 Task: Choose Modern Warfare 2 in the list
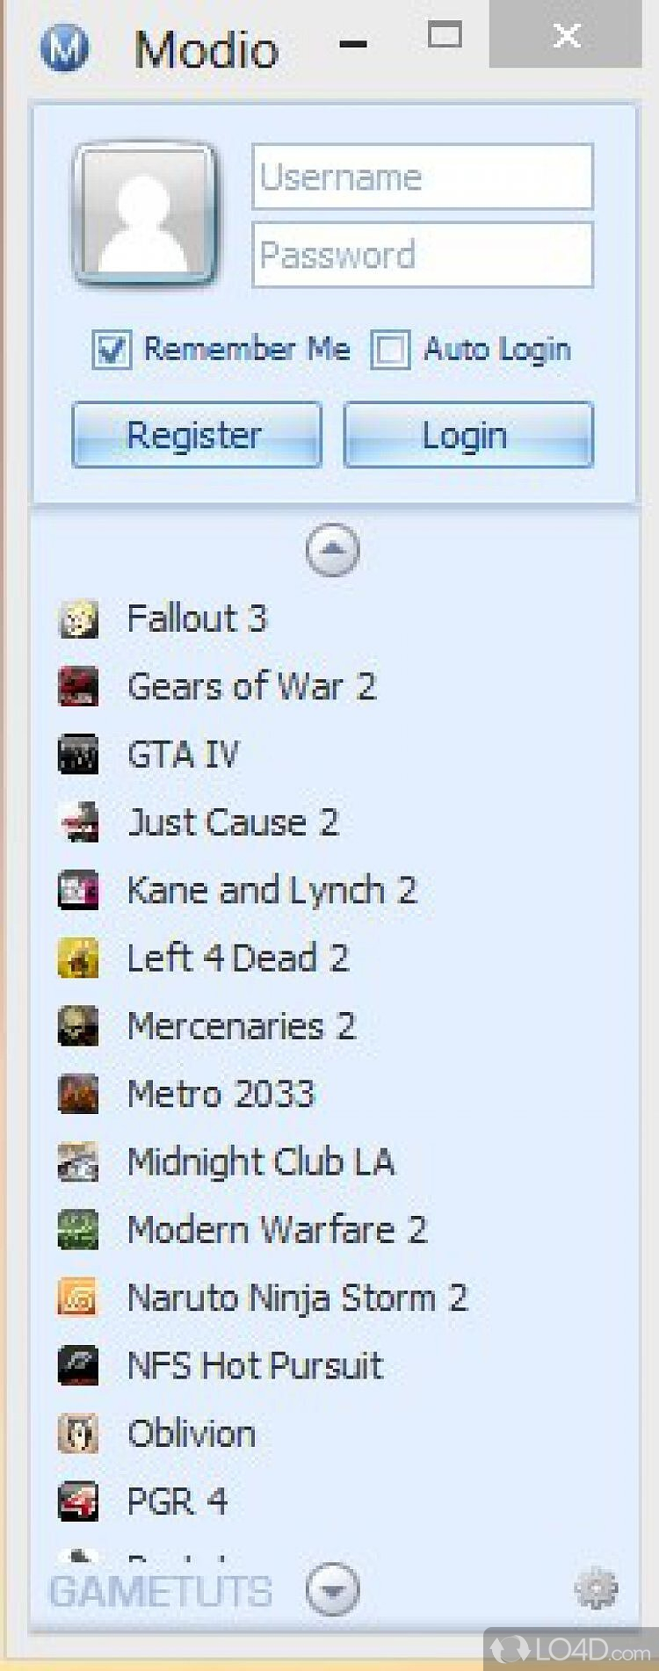278,1230
